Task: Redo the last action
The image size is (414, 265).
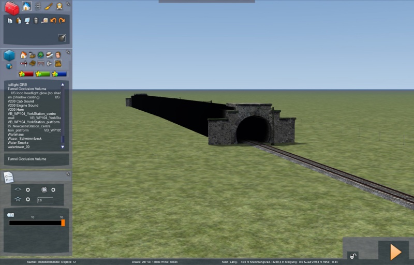Action: coord(62,21)
